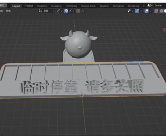This screenshot has width=166, height=136.
Task: Toggle proportional editing circle icon
Action: tap(78, 11)
